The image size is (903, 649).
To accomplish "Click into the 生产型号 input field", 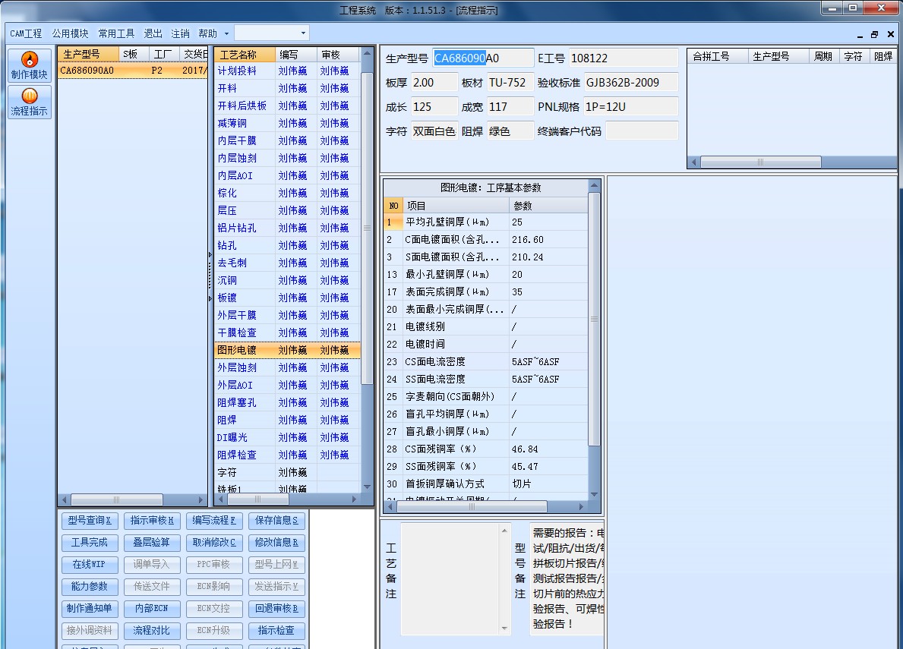I will click(x=482, y=58).
